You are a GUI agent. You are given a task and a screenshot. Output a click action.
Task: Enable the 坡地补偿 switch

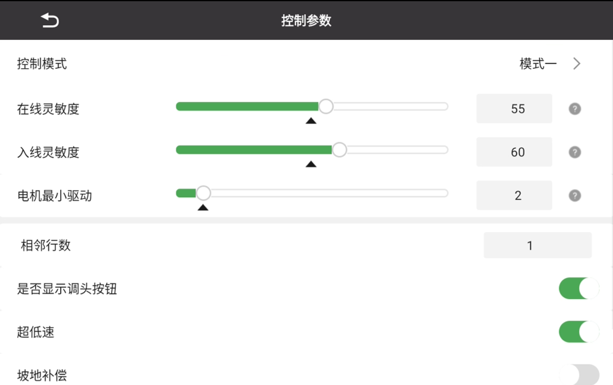[x=579, y=375]
